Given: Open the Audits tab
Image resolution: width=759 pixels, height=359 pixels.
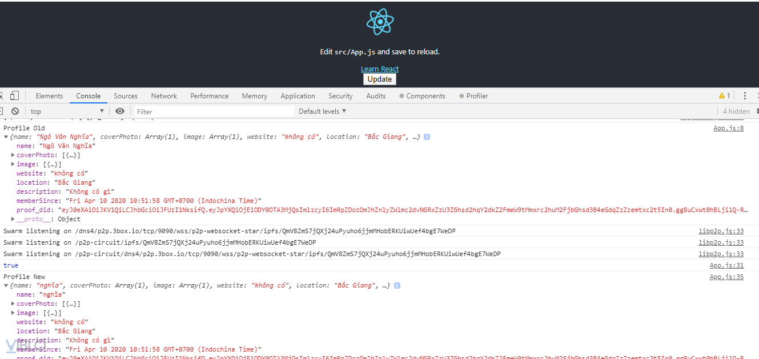Looking at the screenshot, I should [376, 96].
